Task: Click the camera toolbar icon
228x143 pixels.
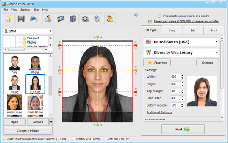Action: (61, 19)
